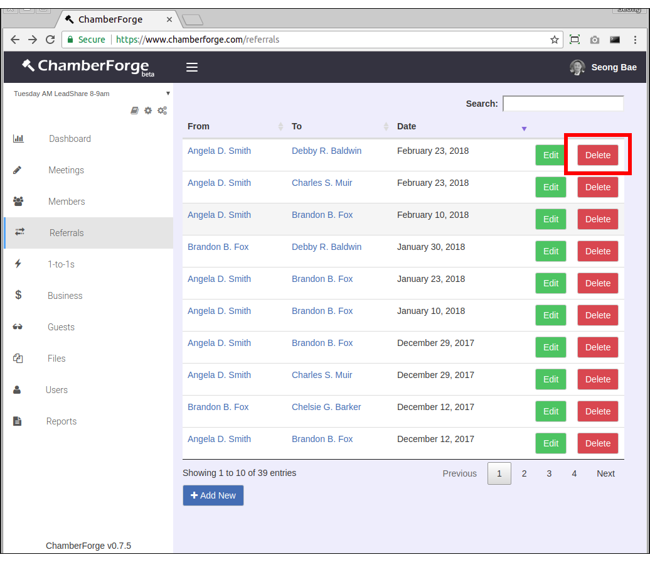
Task: Open the book icon under the group selector
Action: coord(134,111)
